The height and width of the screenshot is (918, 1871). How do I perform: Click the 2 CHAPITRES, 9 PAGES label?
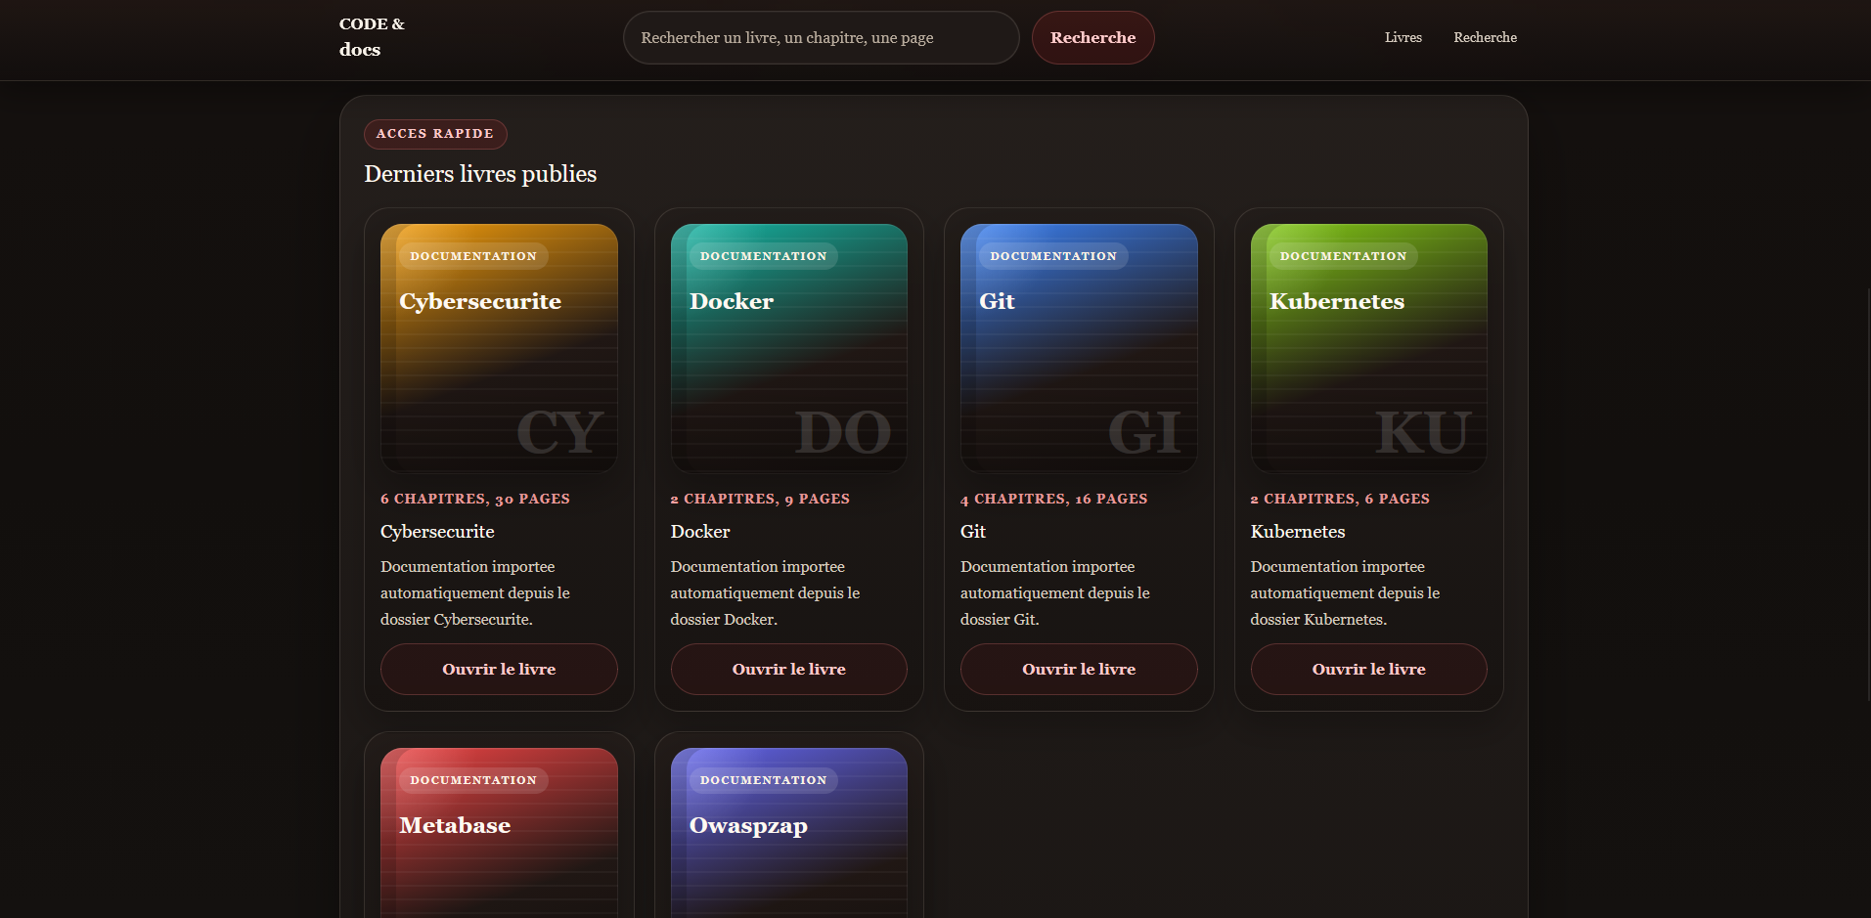[760, 499]
